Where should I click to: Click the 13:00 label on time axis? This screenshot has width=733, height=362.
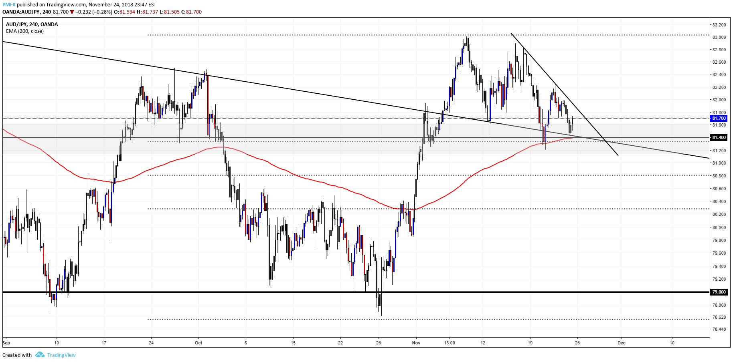pos(450,343)
